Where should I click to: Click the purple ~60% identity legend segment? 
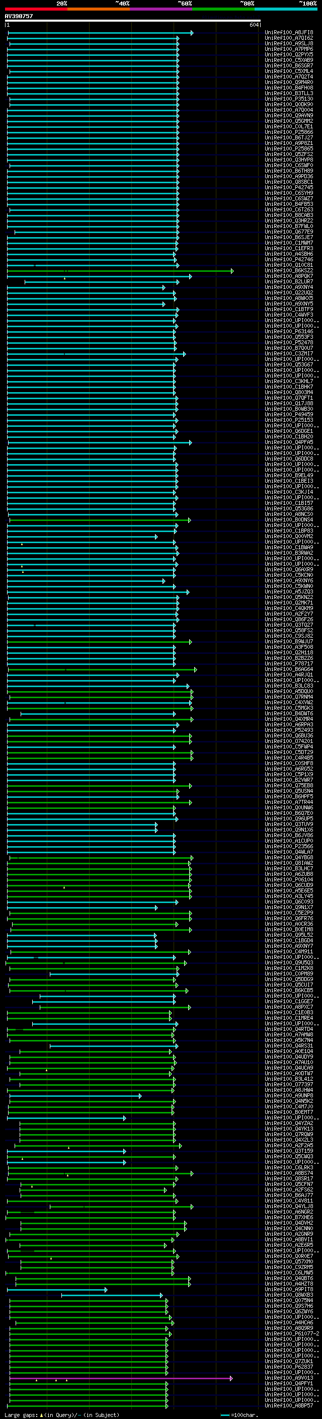click(x=162, y=9)
